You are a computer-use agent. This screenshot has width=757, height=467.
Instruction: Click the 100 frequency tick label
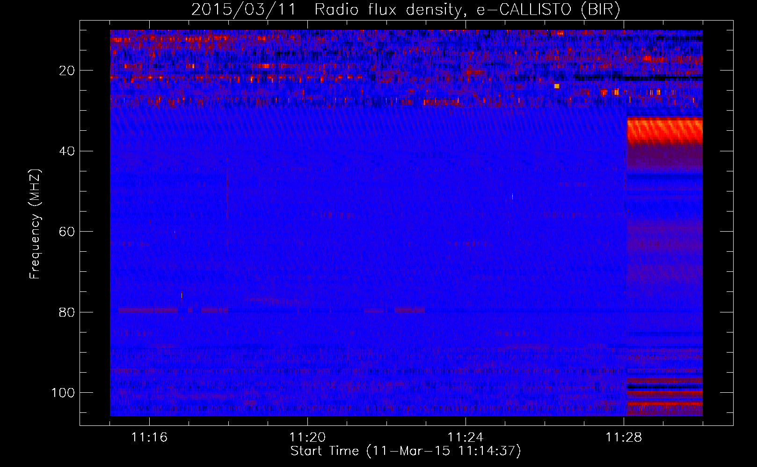click(x=64, y=393)
